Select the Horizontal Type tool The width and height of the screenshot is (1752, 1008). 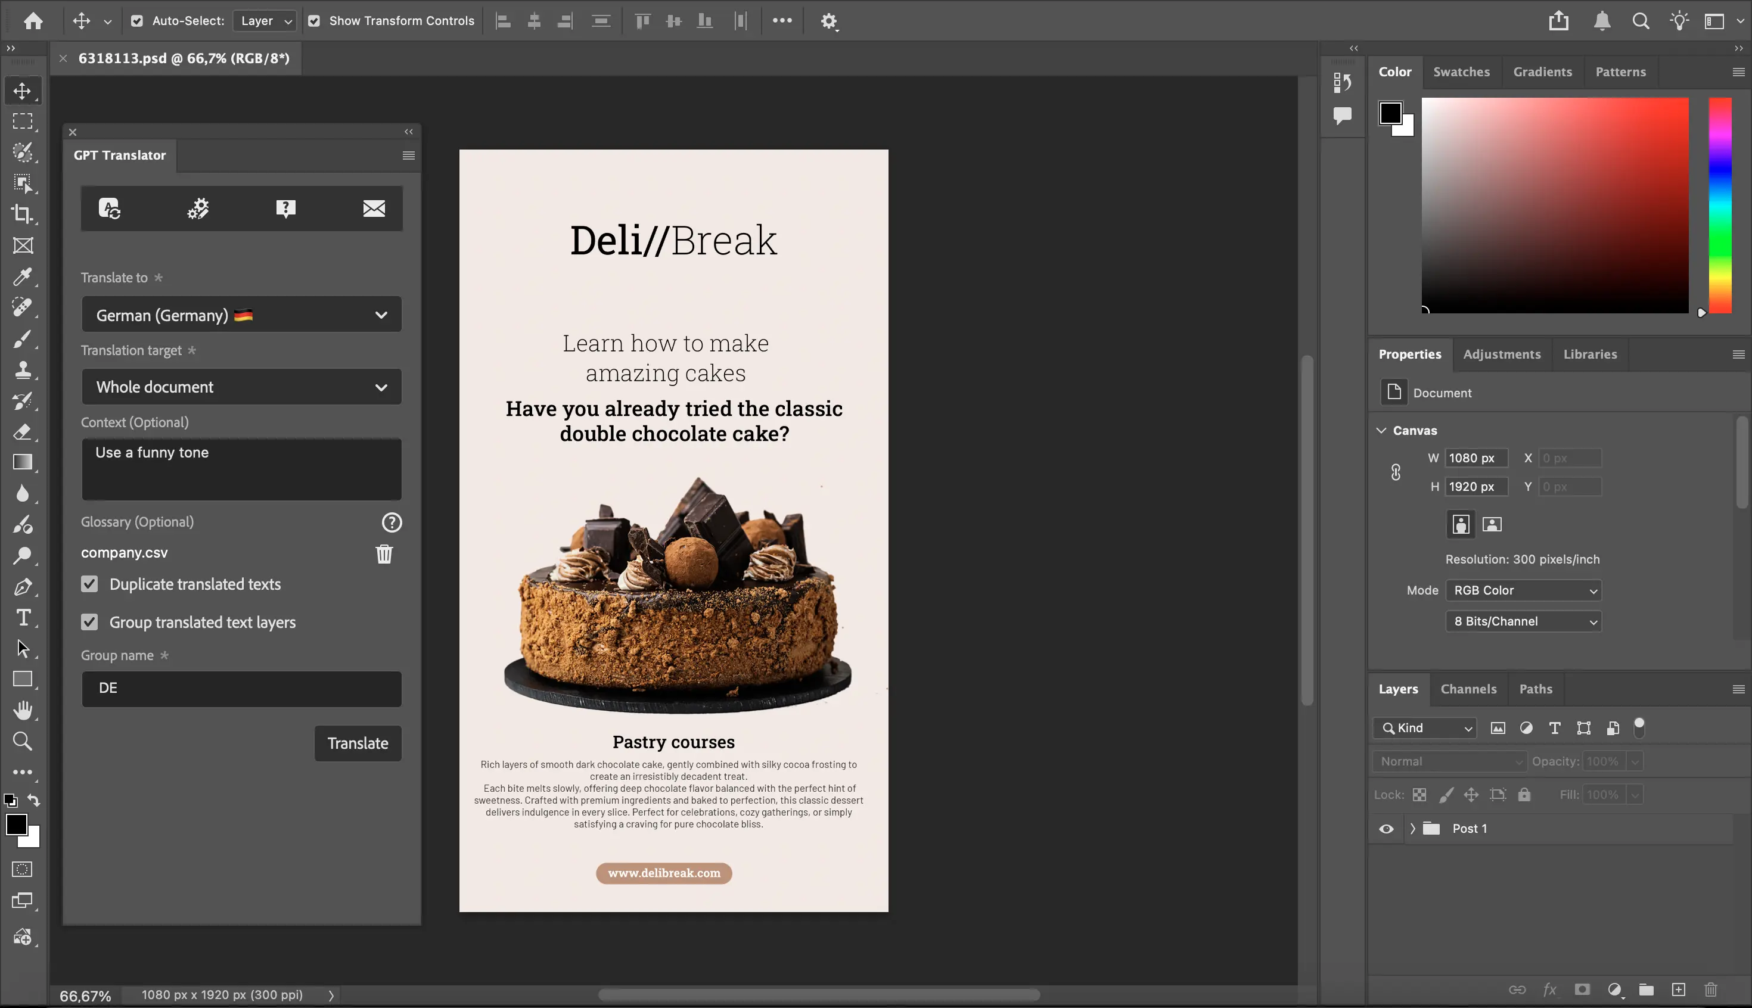click(23, 618)
